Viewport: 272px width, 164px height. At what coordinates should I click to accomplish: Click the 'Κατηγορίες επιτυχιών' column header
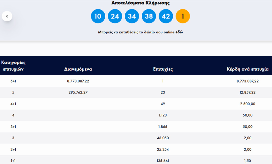point(13,66)
